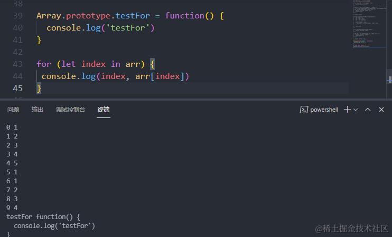
Task: Click the 'arr' variable on line 43
Action: tap(133, 64)
